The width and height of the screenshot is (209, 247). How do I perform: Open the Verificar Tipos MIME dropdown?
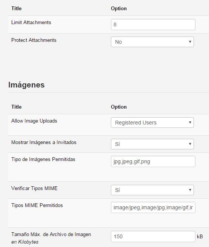tap(152, 190)
